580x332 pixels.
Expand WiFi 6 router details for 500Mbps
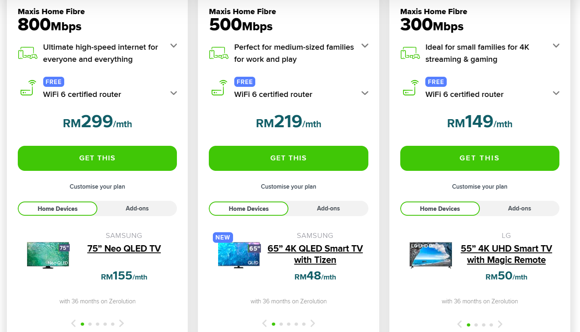[x=365, y=93]
